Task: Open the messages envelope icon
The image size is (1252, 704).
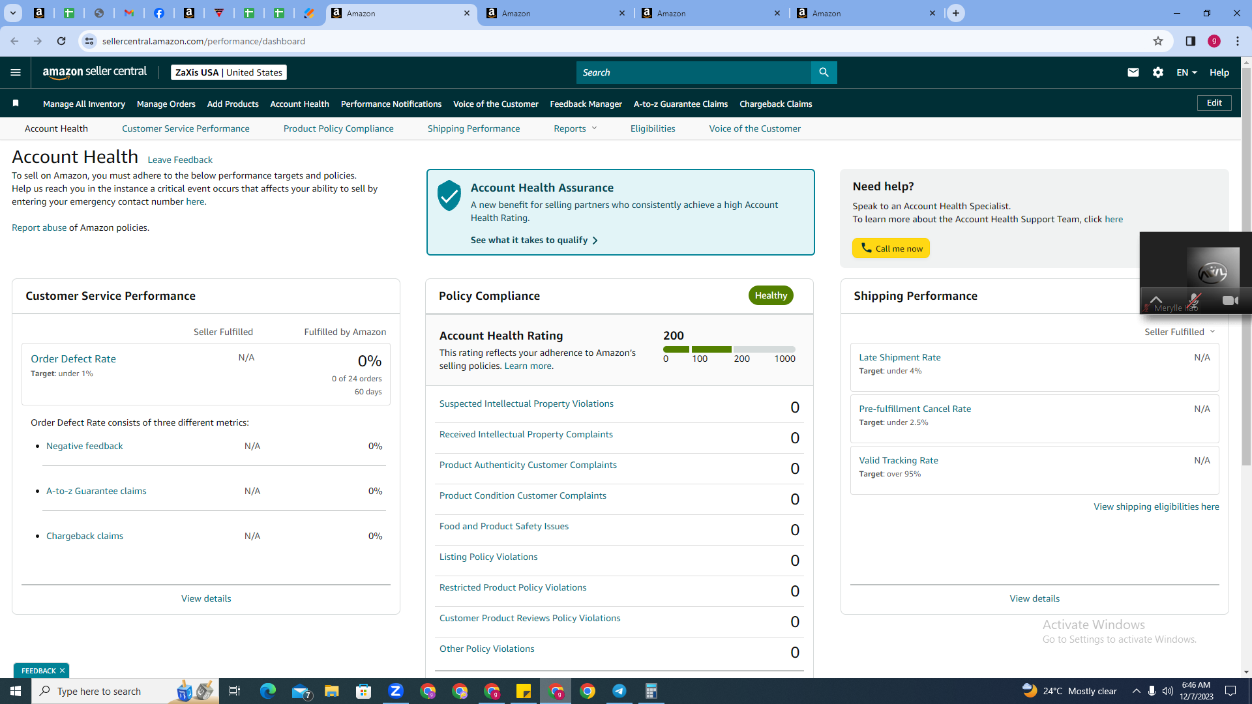Action: coord(1133,72)
